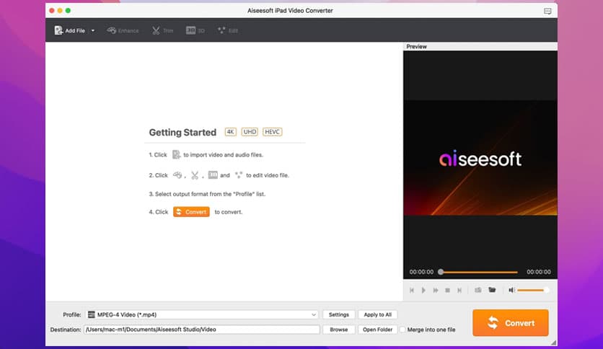The height and width of the screenshot is (349, 603).
Task: Click the UHD badge
Action: pos(250,132)
